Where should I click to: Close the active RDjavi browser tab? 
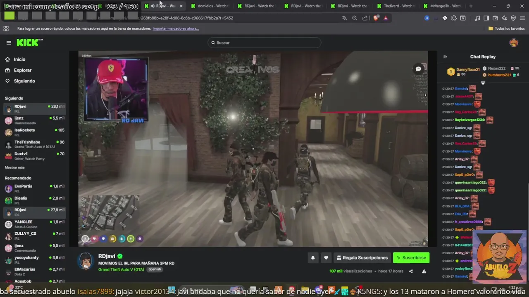coord(181,6)
